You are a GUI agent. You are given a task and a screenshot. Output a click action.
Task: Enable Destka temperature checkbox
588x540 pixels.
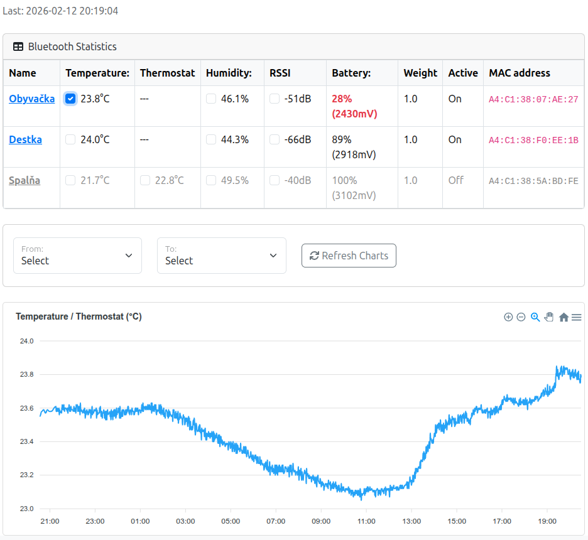coord(70,139)
